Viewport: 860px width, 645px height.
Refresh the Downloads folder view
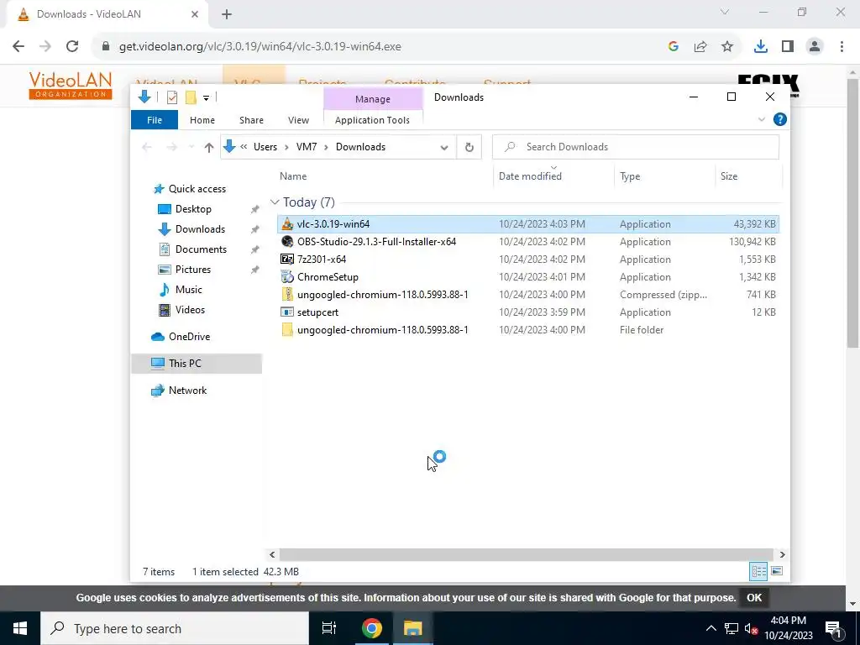tap(469, 147)
